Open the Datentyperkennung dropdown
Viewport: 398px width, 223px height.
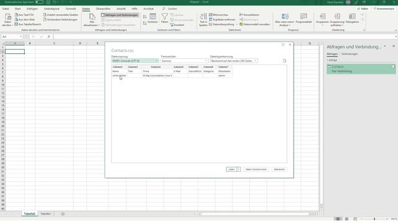click(234, 61)
